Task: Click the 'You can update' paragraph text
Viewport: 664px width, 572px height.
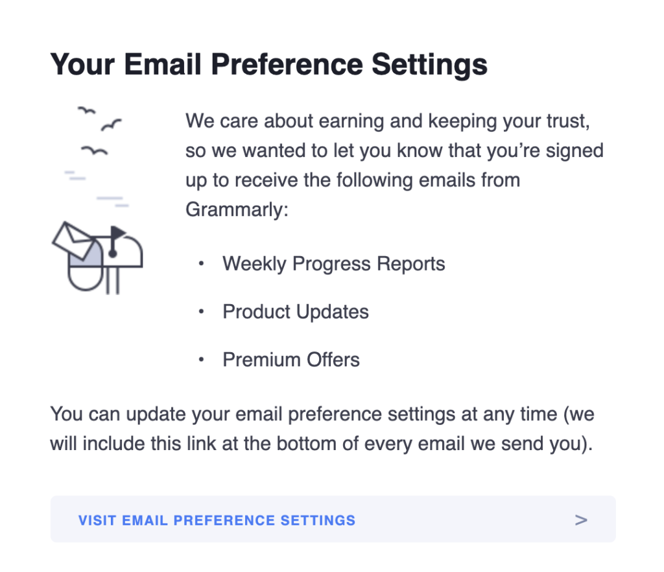Action: [x=322, y=429]
